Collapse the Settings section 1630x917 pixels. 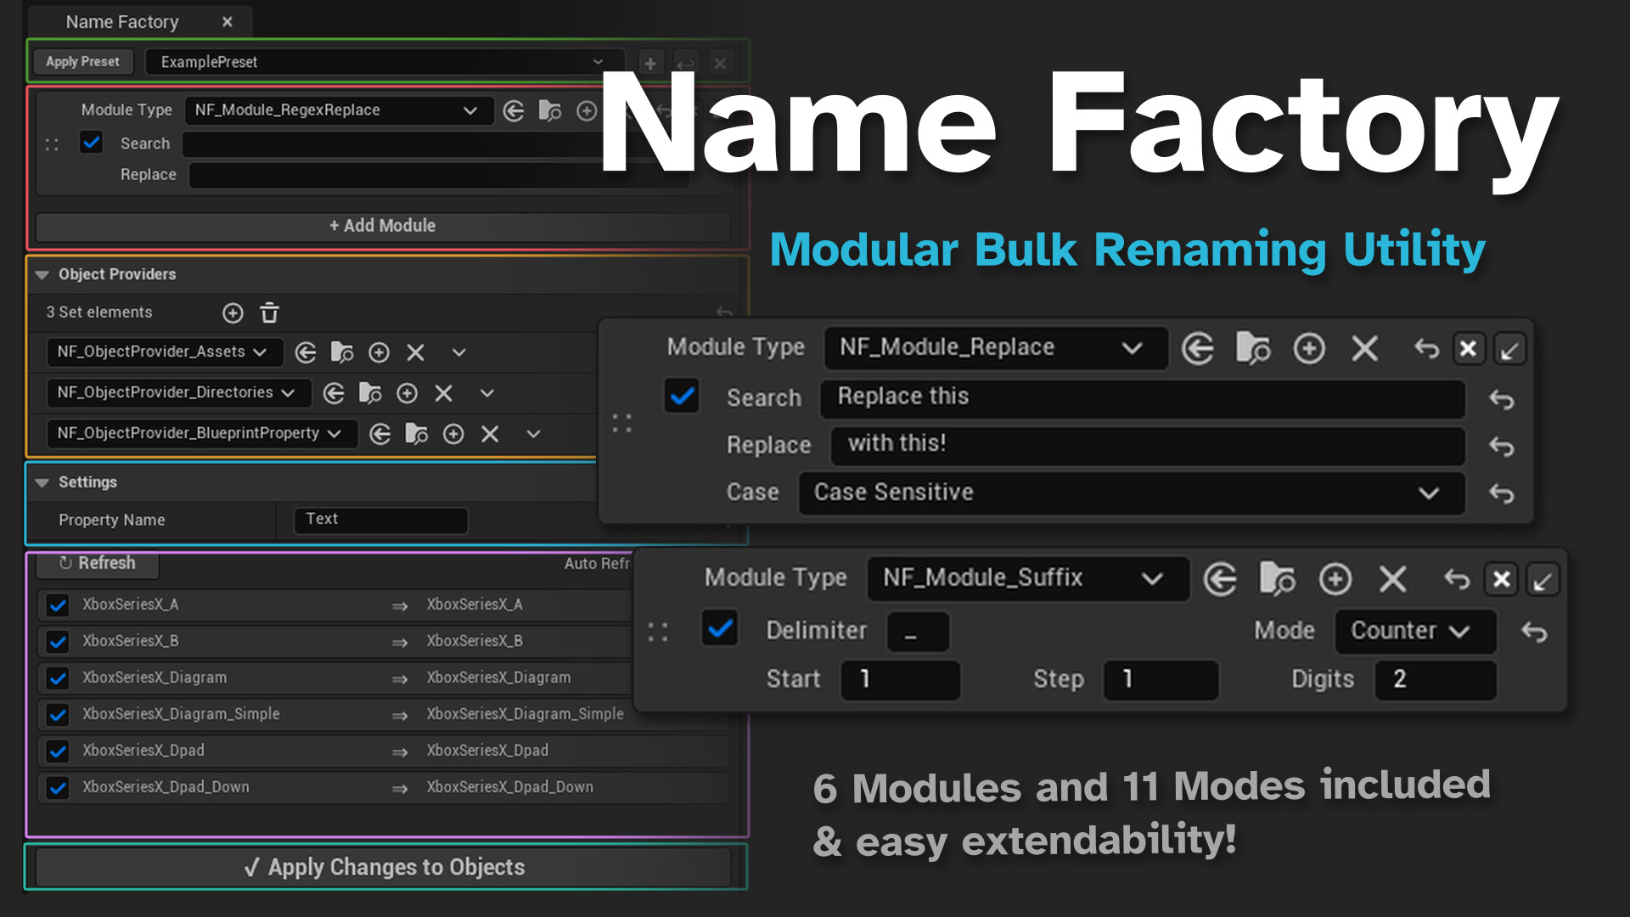[x=42, y=483]
